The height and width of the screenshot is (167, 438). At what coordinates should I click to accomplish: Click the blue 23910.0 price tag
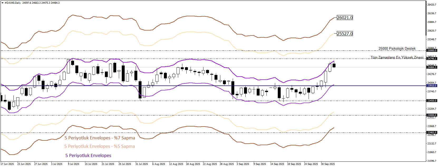[x=432, y=86]
